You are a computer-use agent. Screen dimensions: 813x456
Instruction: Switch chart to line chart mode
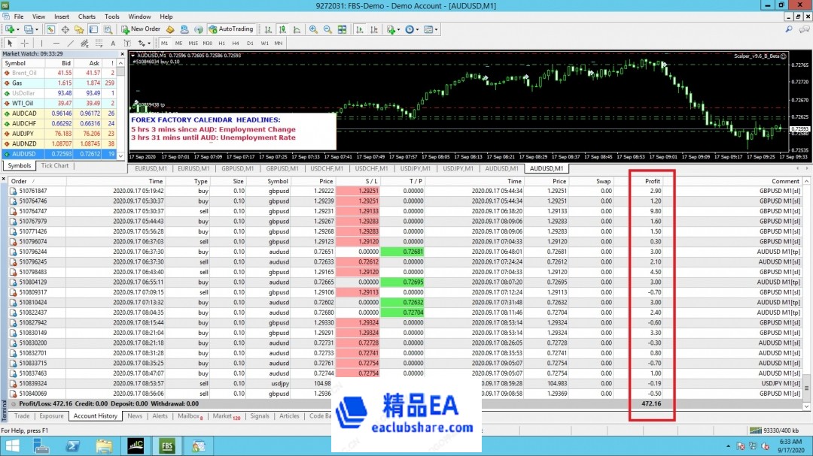(x=297, y=29)
